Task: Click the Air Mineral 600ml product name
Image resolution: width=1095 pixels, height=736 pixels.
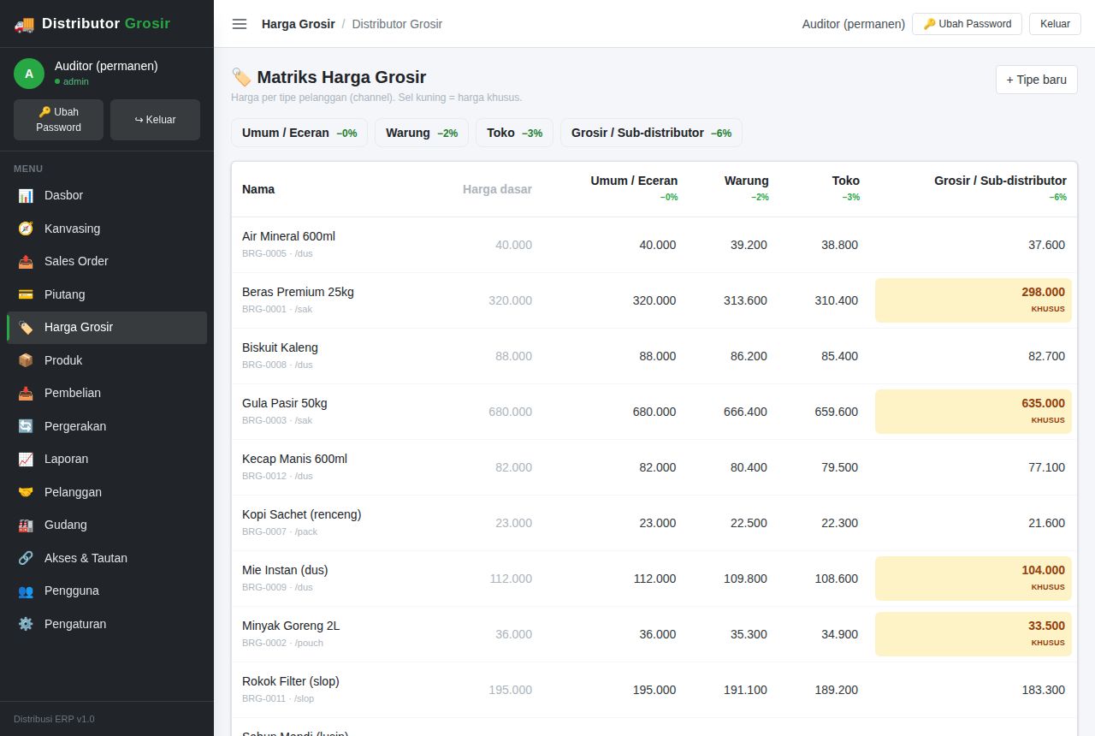Action: point(288,236)
